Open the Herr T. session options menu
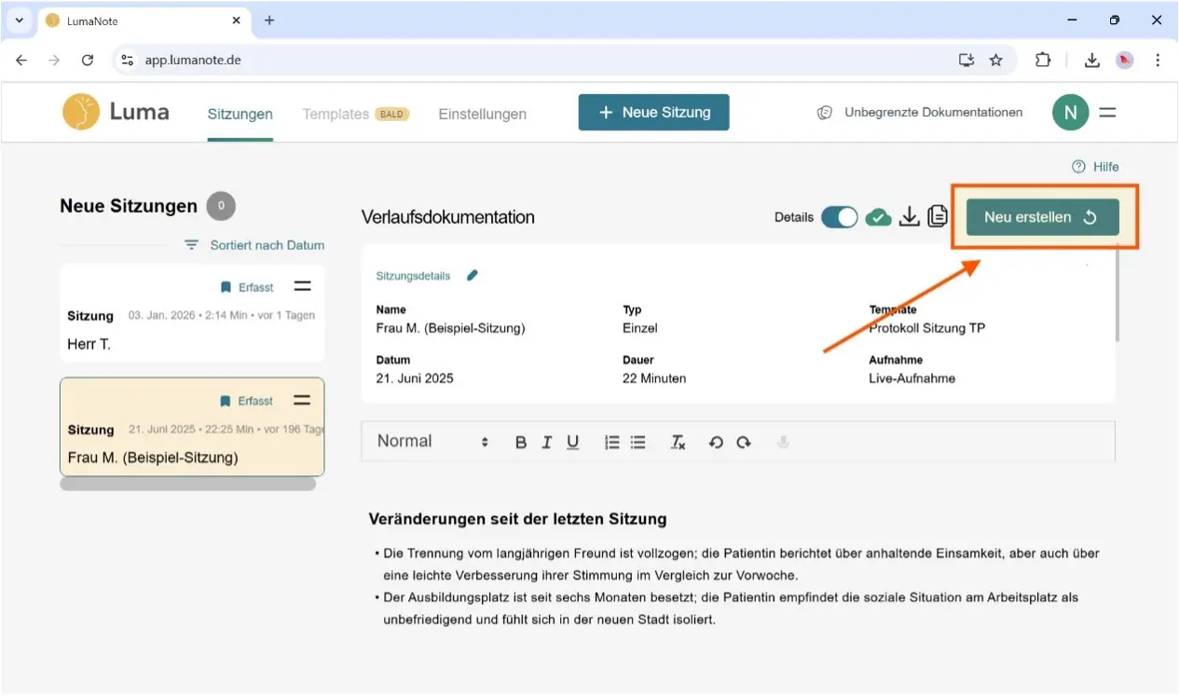Screen dimensions: 1179x697 (302, 287)
